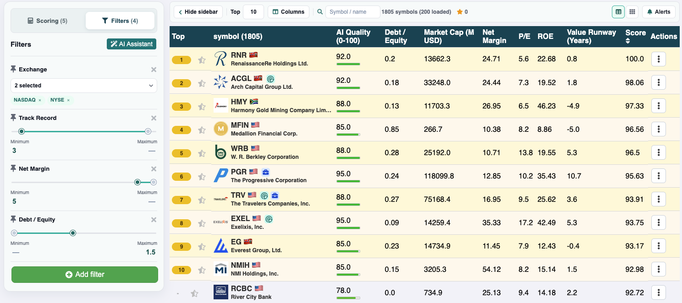The width and height of the screenshot is (682, 303).
Task: Favorite the EXEL stock row
Action: (x=202, y=223)
